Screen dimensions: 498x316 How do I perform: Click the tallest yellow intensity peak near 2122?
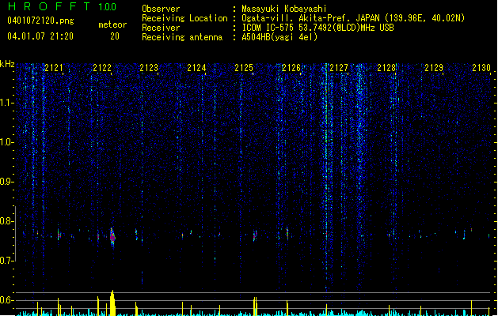point(112,303)
